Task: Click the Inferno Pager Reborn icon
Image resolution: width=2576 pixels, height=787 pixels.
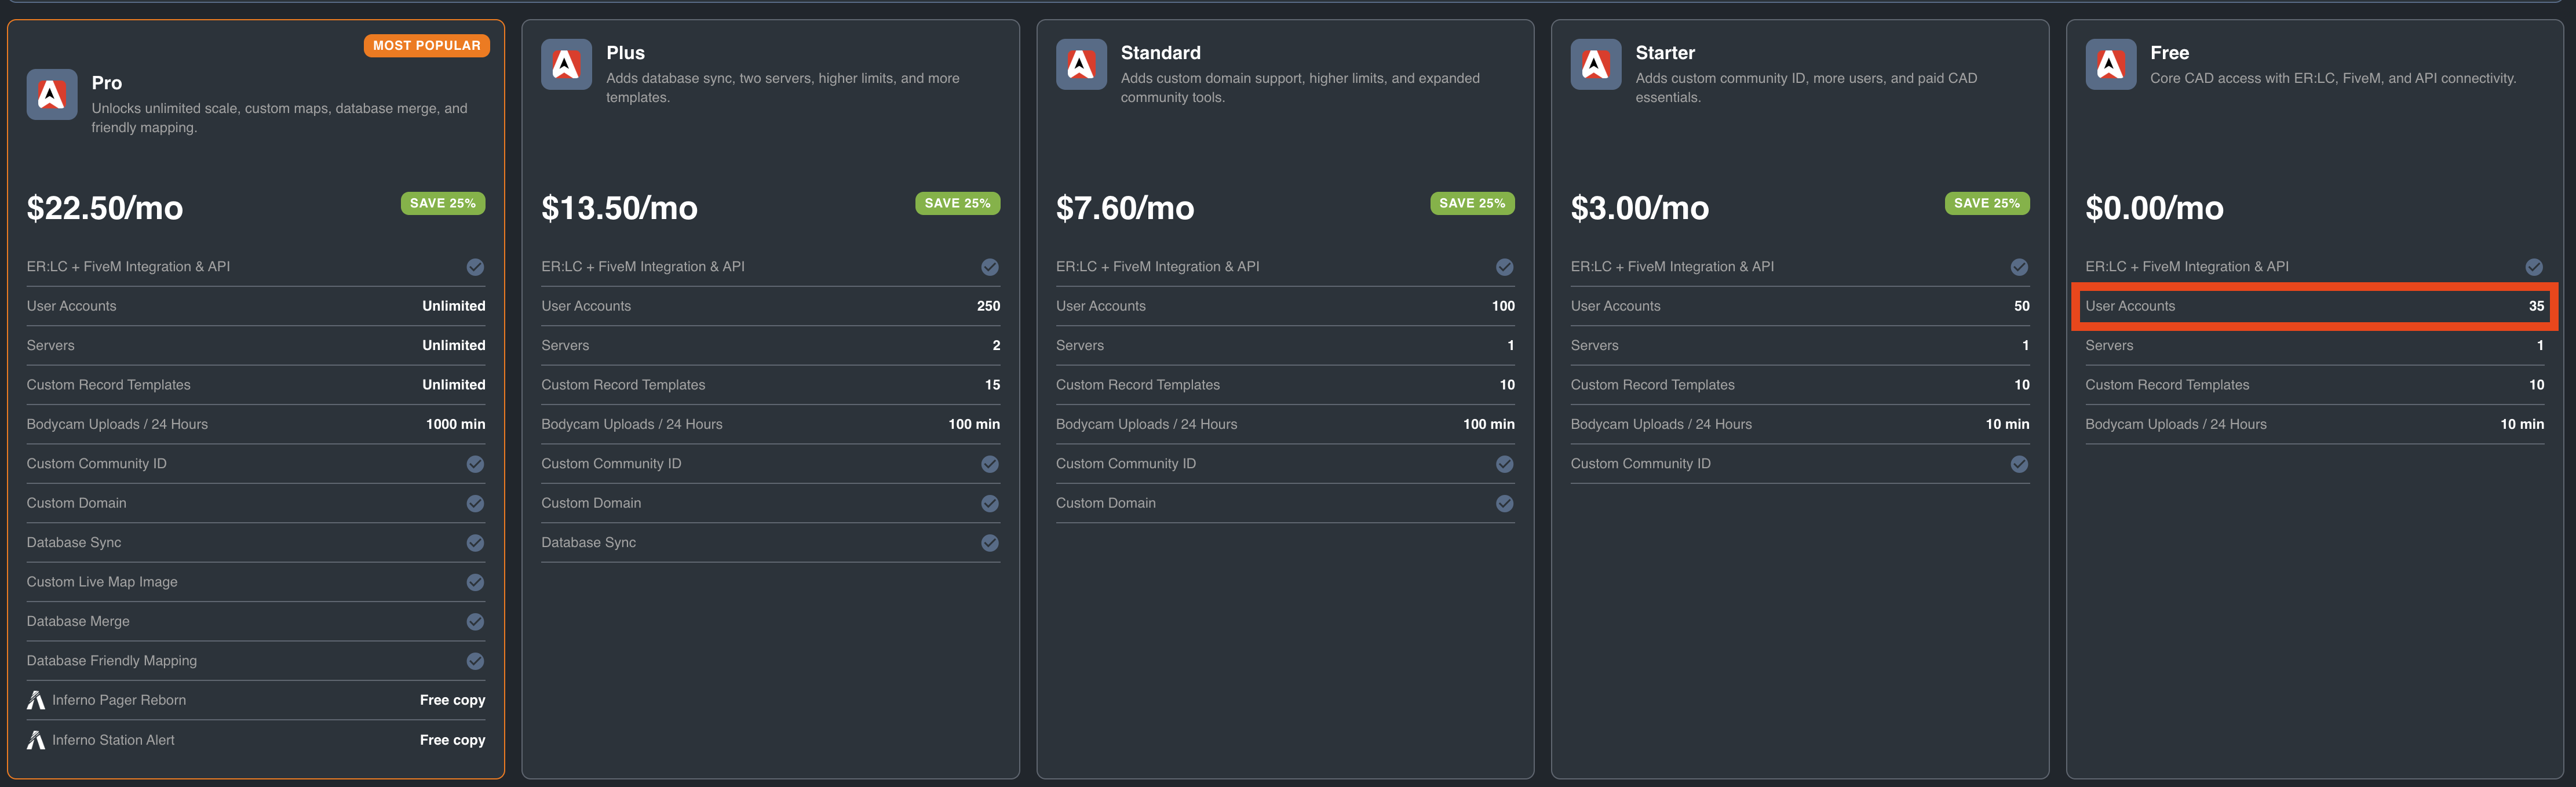Action: click(36, 700)
